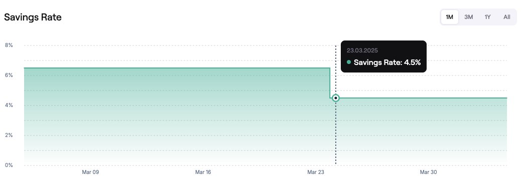Click the vertical drop in the rate line
The width and height of the screenshot is (524, 181).
(330, 83)
